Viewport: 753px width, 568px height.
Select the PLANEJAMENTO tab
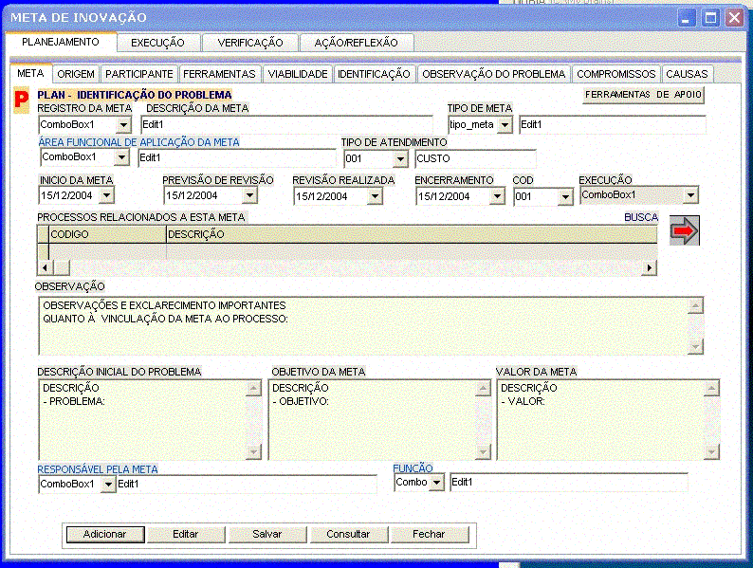61,42
